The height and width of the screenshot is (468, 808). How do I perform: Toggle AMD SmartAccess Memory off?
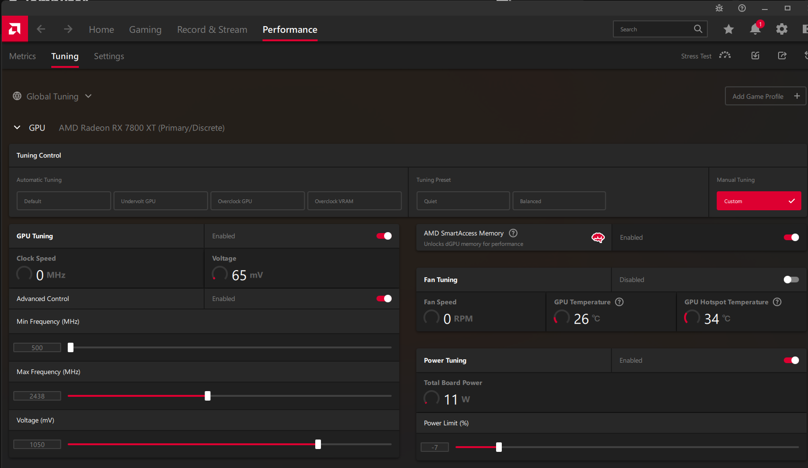[x=791, y=237]
